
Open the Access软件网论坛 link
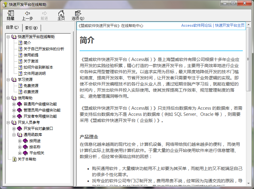pyautogui.click(x=196, y=25)
